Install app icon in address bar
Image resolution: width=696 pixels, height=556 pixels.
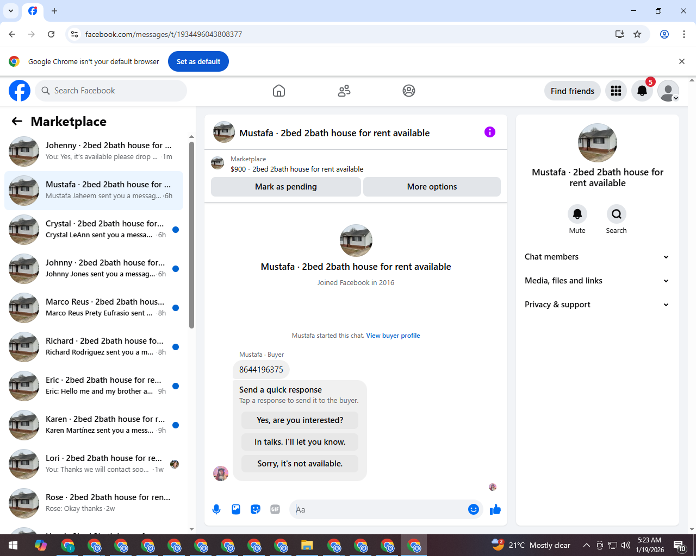(620, 34)
